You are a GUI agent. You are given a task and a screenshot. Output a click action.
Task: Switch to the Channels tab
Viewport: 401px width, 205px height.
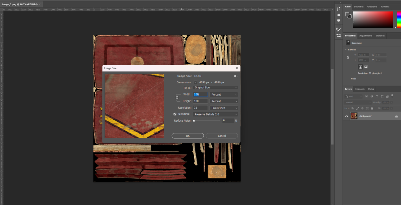(x=360, y=89)
